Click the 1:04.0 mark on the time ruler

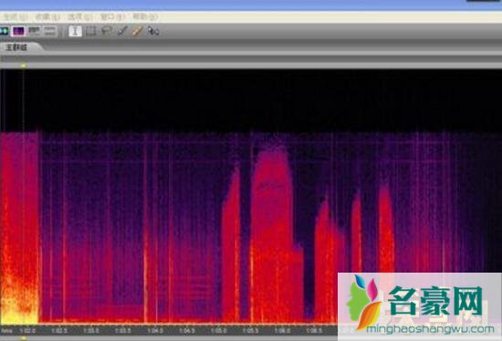click(x=154, y=330)
